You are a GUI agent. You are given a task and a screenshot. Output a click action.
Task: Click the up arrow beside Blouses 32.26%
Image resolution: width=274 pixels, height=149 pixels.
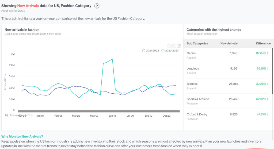[x=268, y=84]
